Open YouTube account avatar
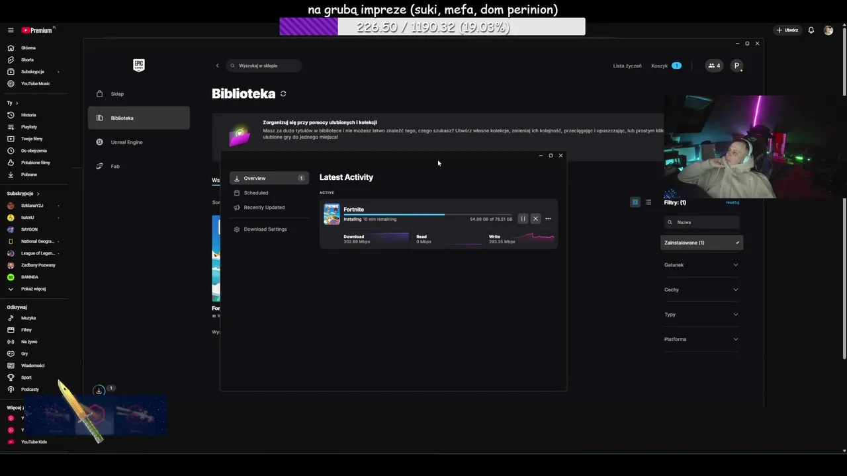The image size is (847, 476). (828, 30)
